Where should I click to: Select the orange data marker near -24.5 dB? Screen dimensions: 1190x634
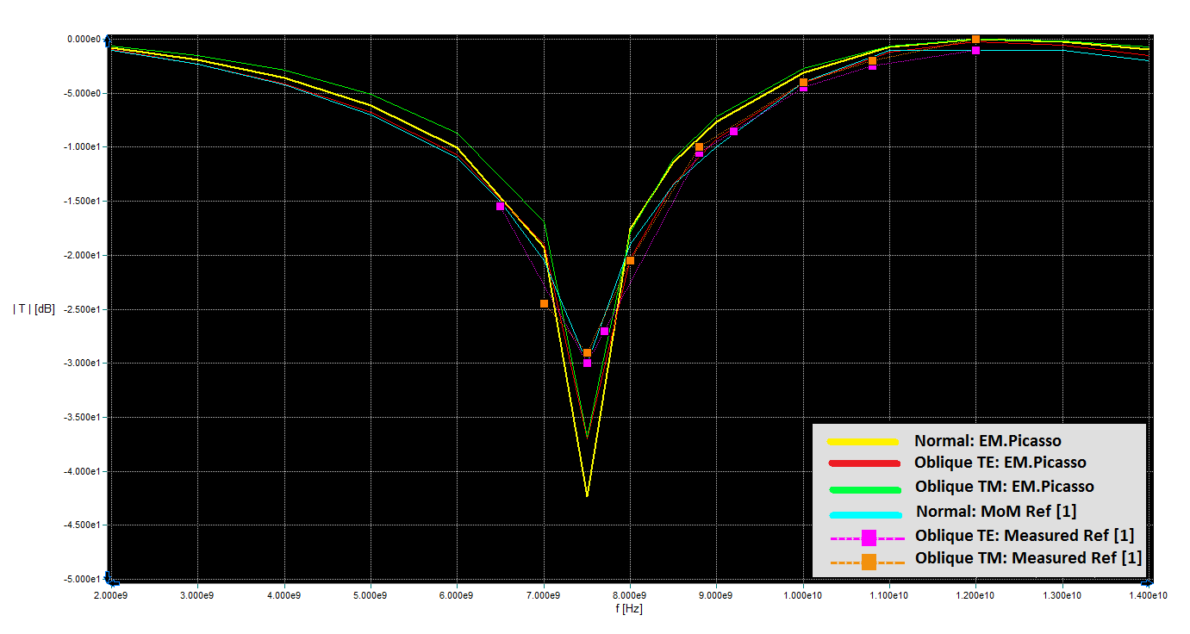[544, 303]
